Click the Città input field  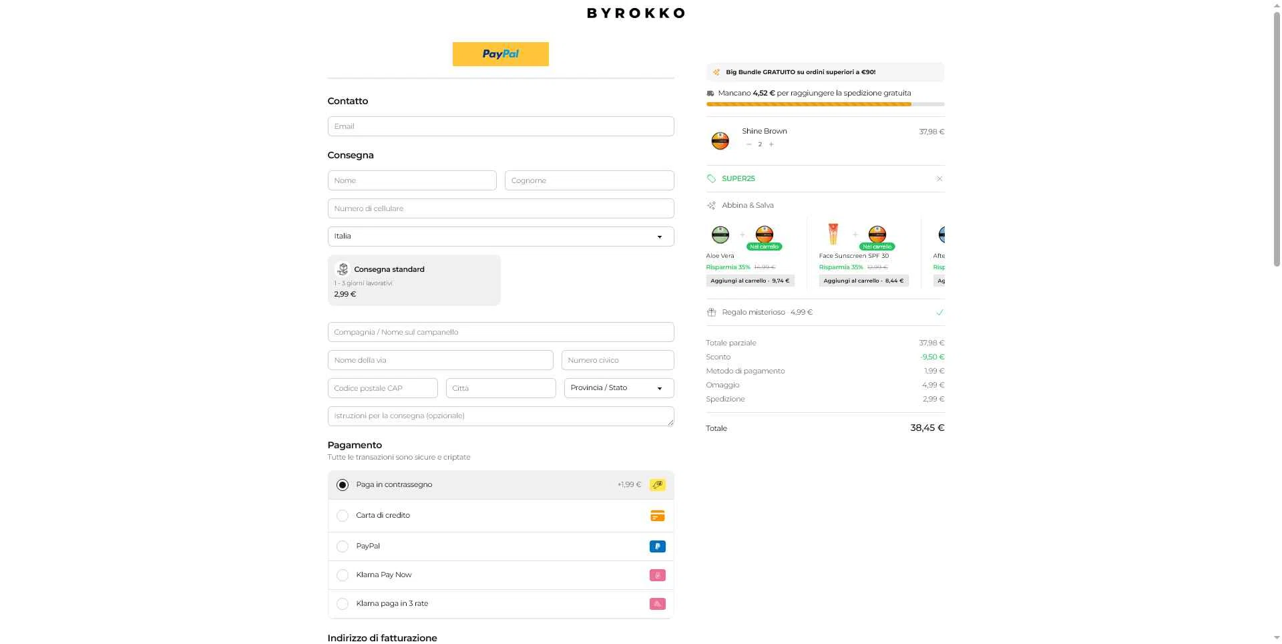point(501,388)
